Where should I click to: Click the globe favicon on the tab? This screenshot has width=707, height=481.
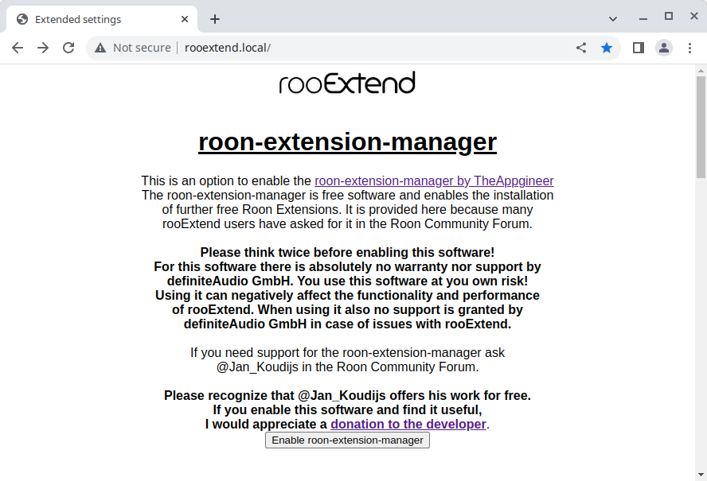[22, 19]
